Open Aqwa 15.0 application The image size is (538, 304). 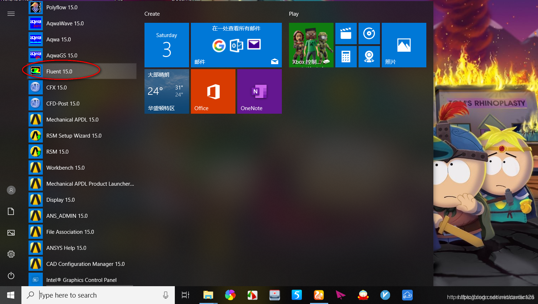point(82,39)
